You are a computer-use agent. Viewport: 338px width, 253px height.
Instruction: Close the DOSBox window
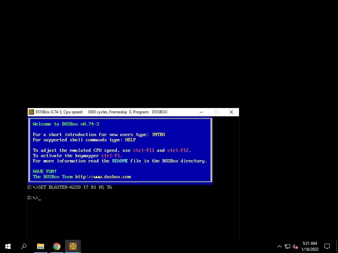pos(231,112)
